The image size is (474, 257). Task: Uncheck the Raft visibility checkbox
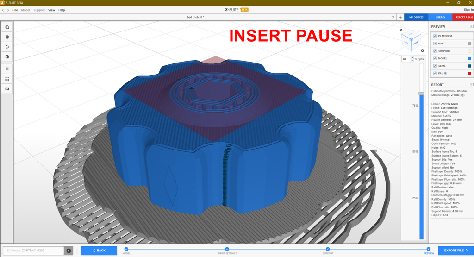[x=434, y=44]
